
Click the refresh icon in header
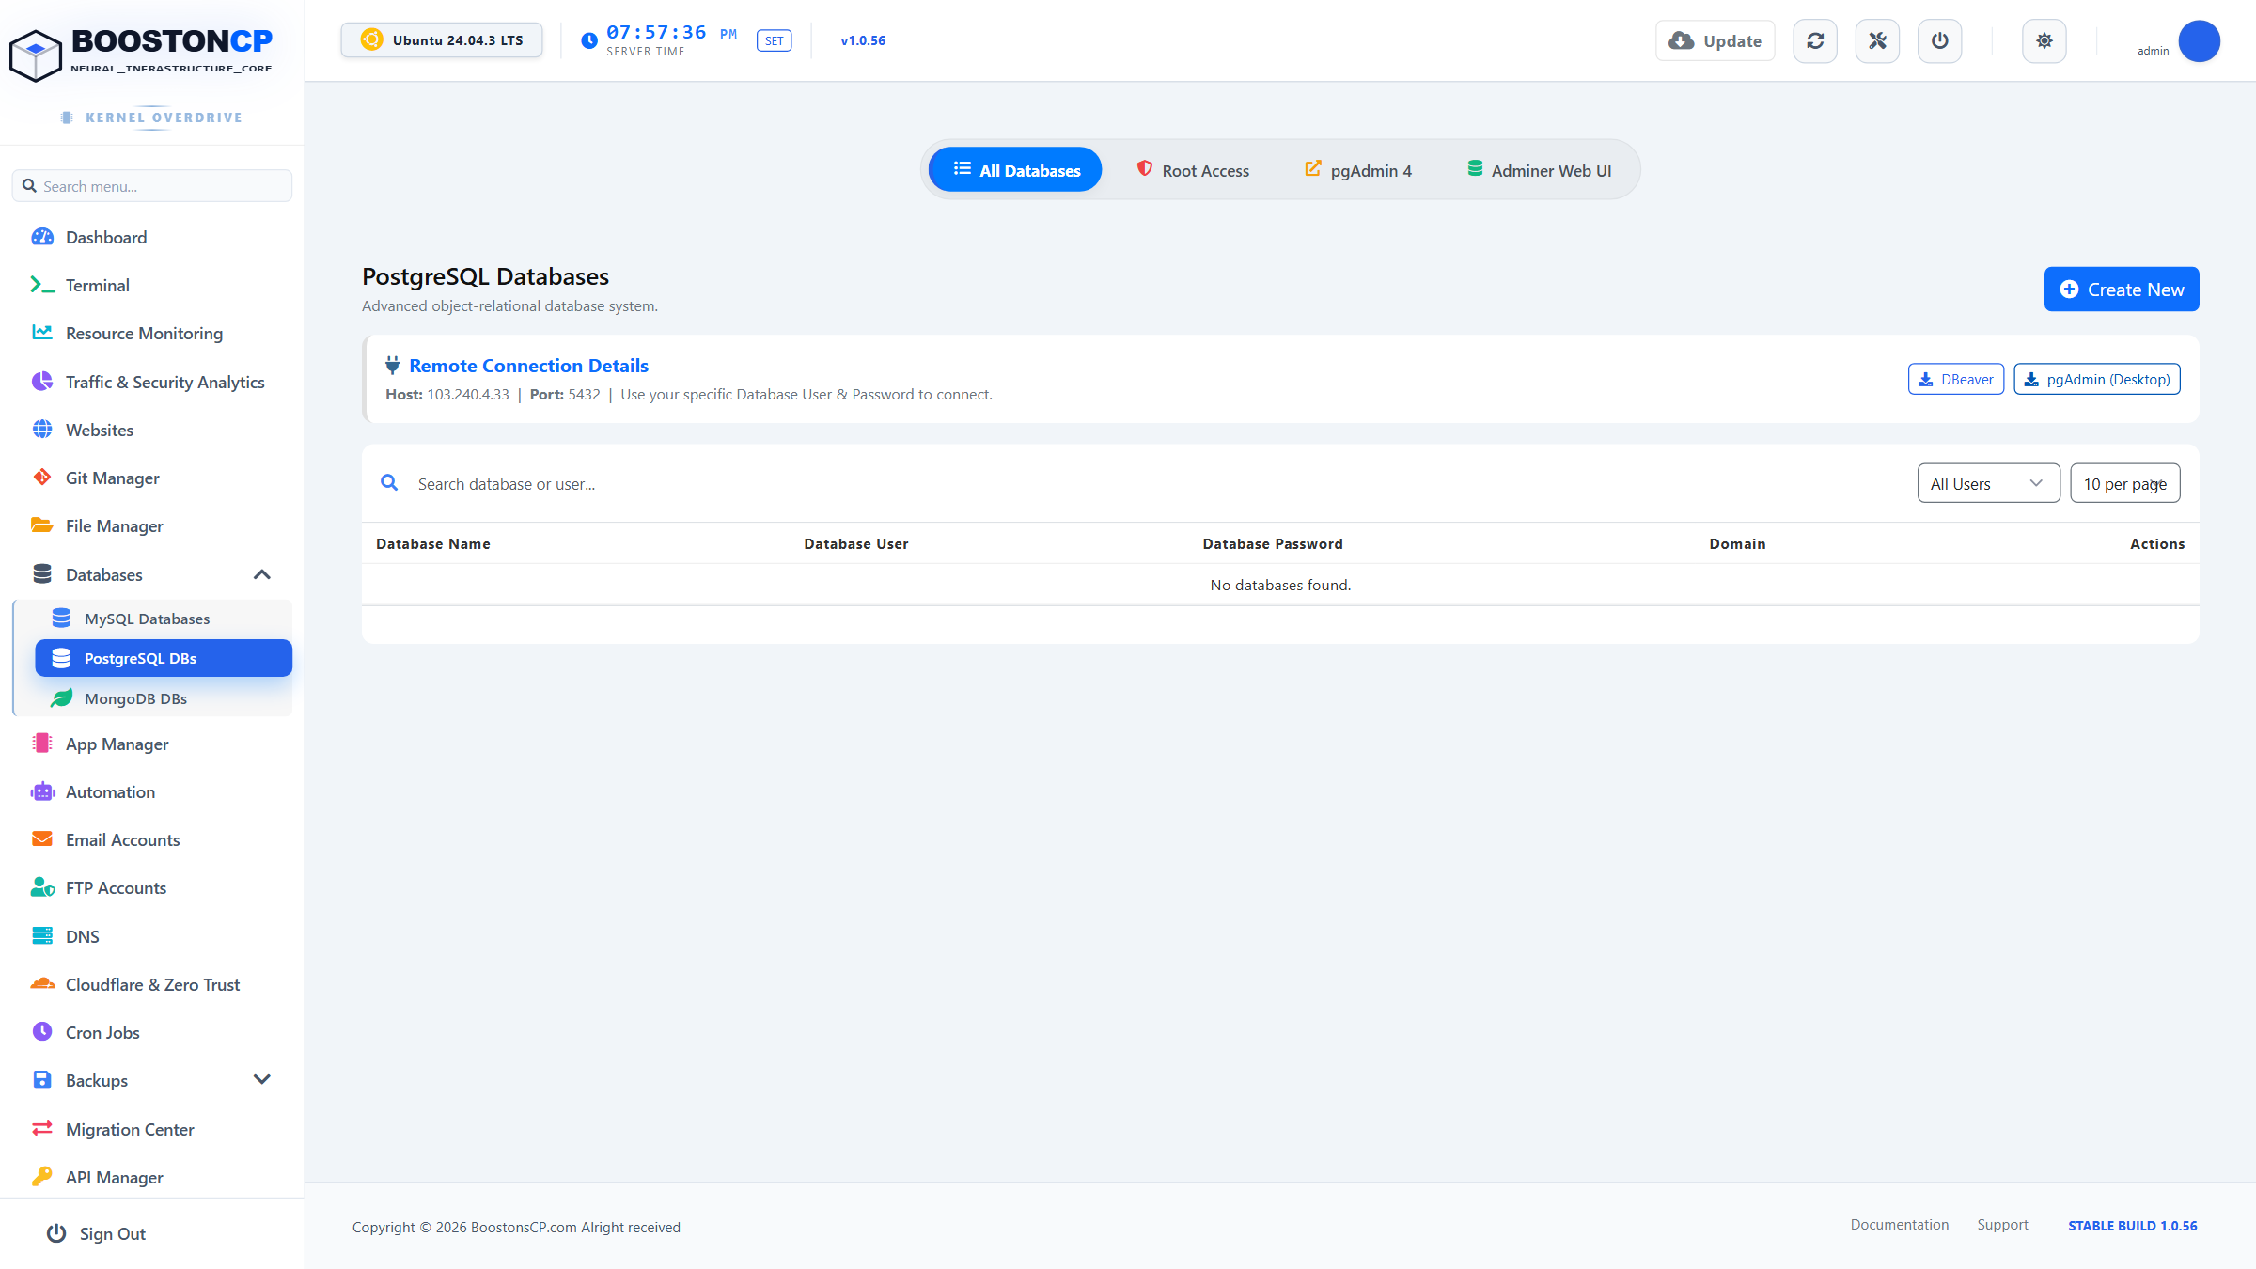coord(1815,41)
